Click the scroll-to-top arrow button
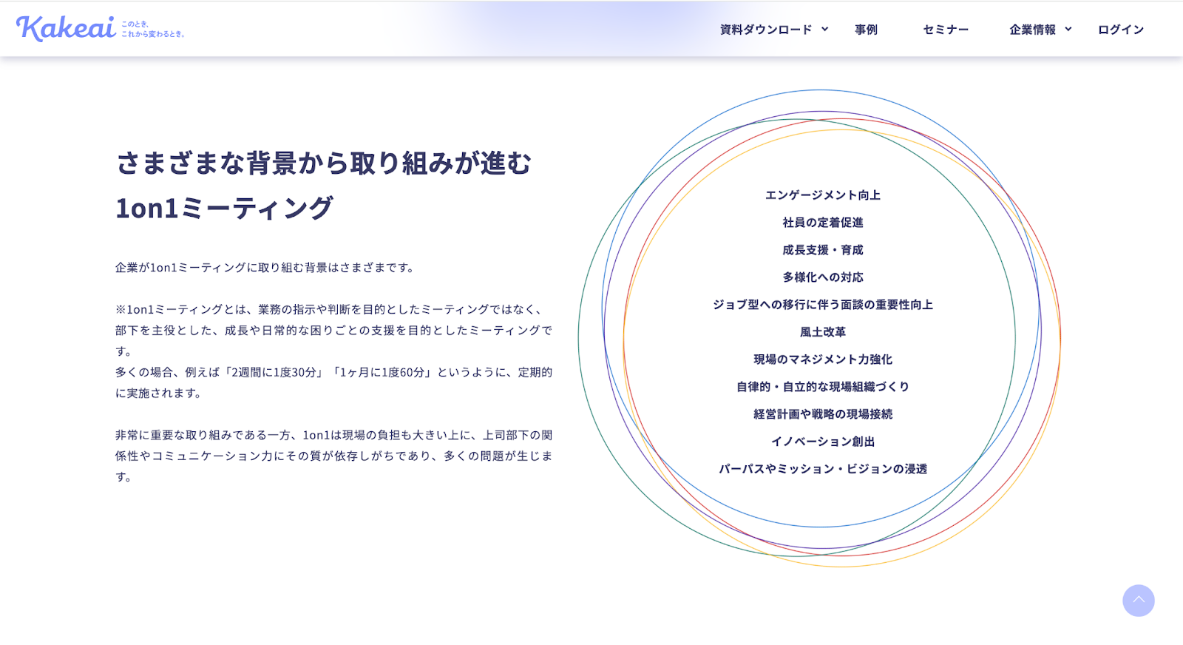The width and height of the screenshot is (1183, 645). pyautogui.click(x=1138, y=601)
